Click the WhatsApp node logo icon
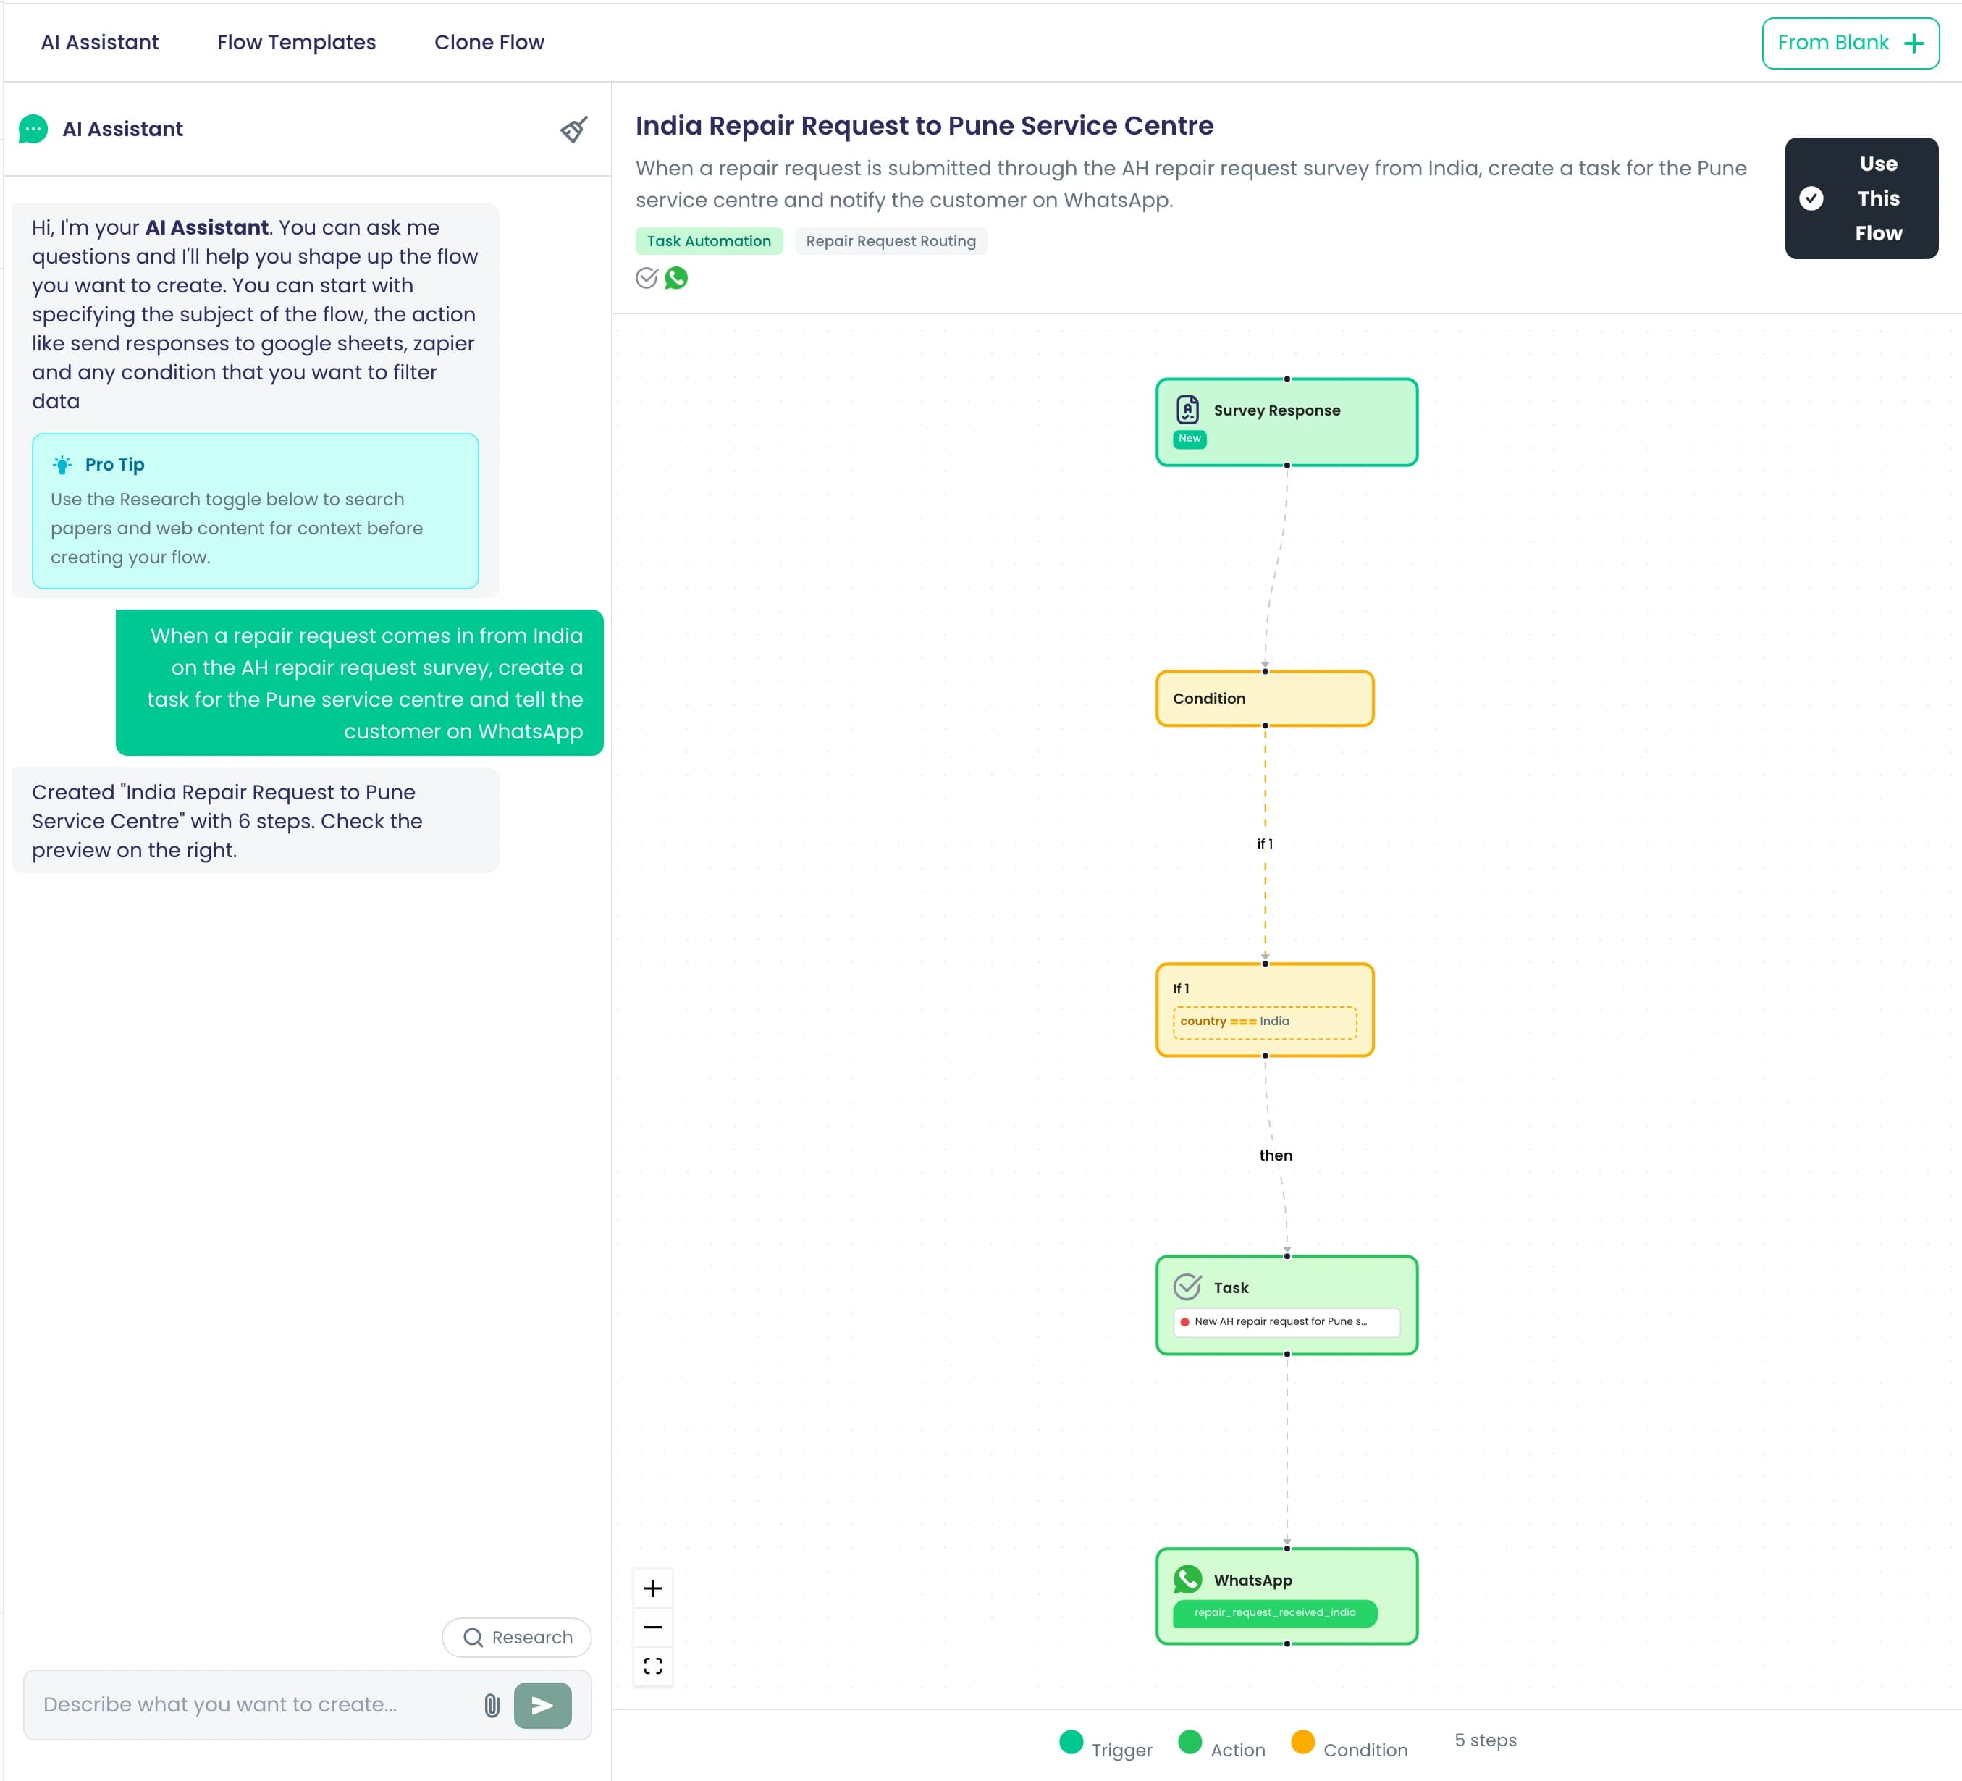This screenshot has width=1962, height=1781. click(x=1187, y=1578)
